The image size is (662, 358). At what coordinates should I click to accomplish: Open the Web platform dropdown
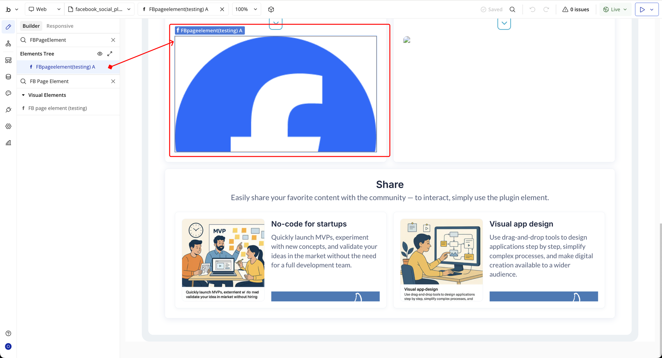(44, 9)
